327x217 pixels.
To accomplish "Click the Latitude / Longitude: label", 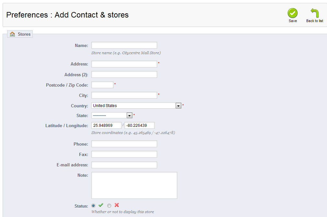I will coord(67,126).
